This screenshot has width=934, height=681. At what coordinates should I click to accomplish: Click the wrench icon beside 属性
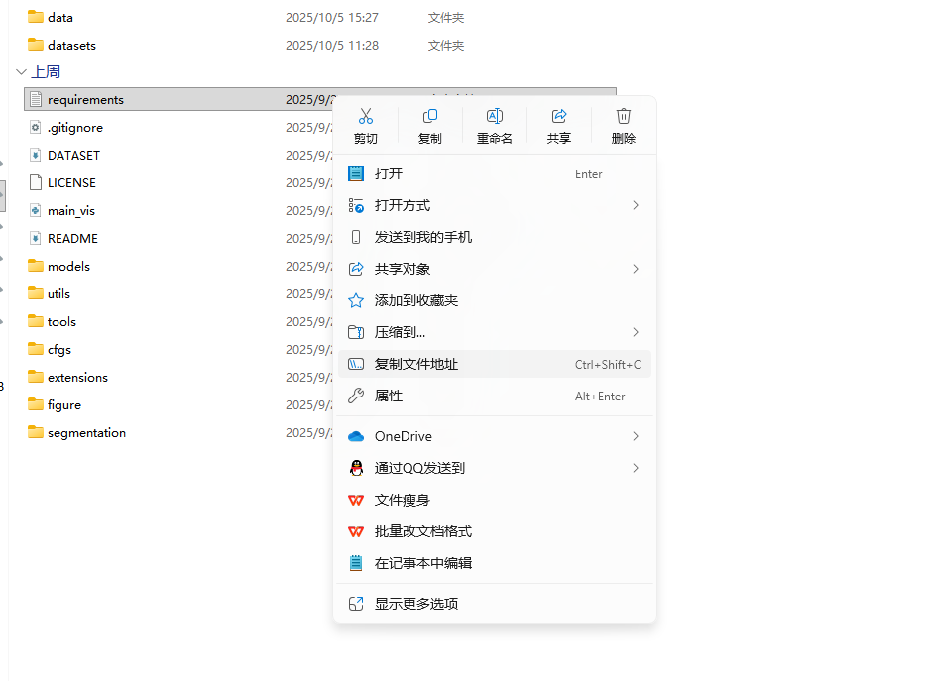click(x=356, y=396)
